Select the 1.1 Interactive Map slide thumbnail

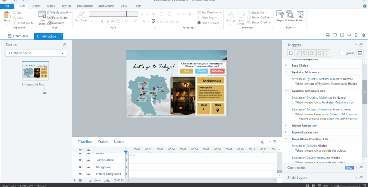[x=36, y=71]
